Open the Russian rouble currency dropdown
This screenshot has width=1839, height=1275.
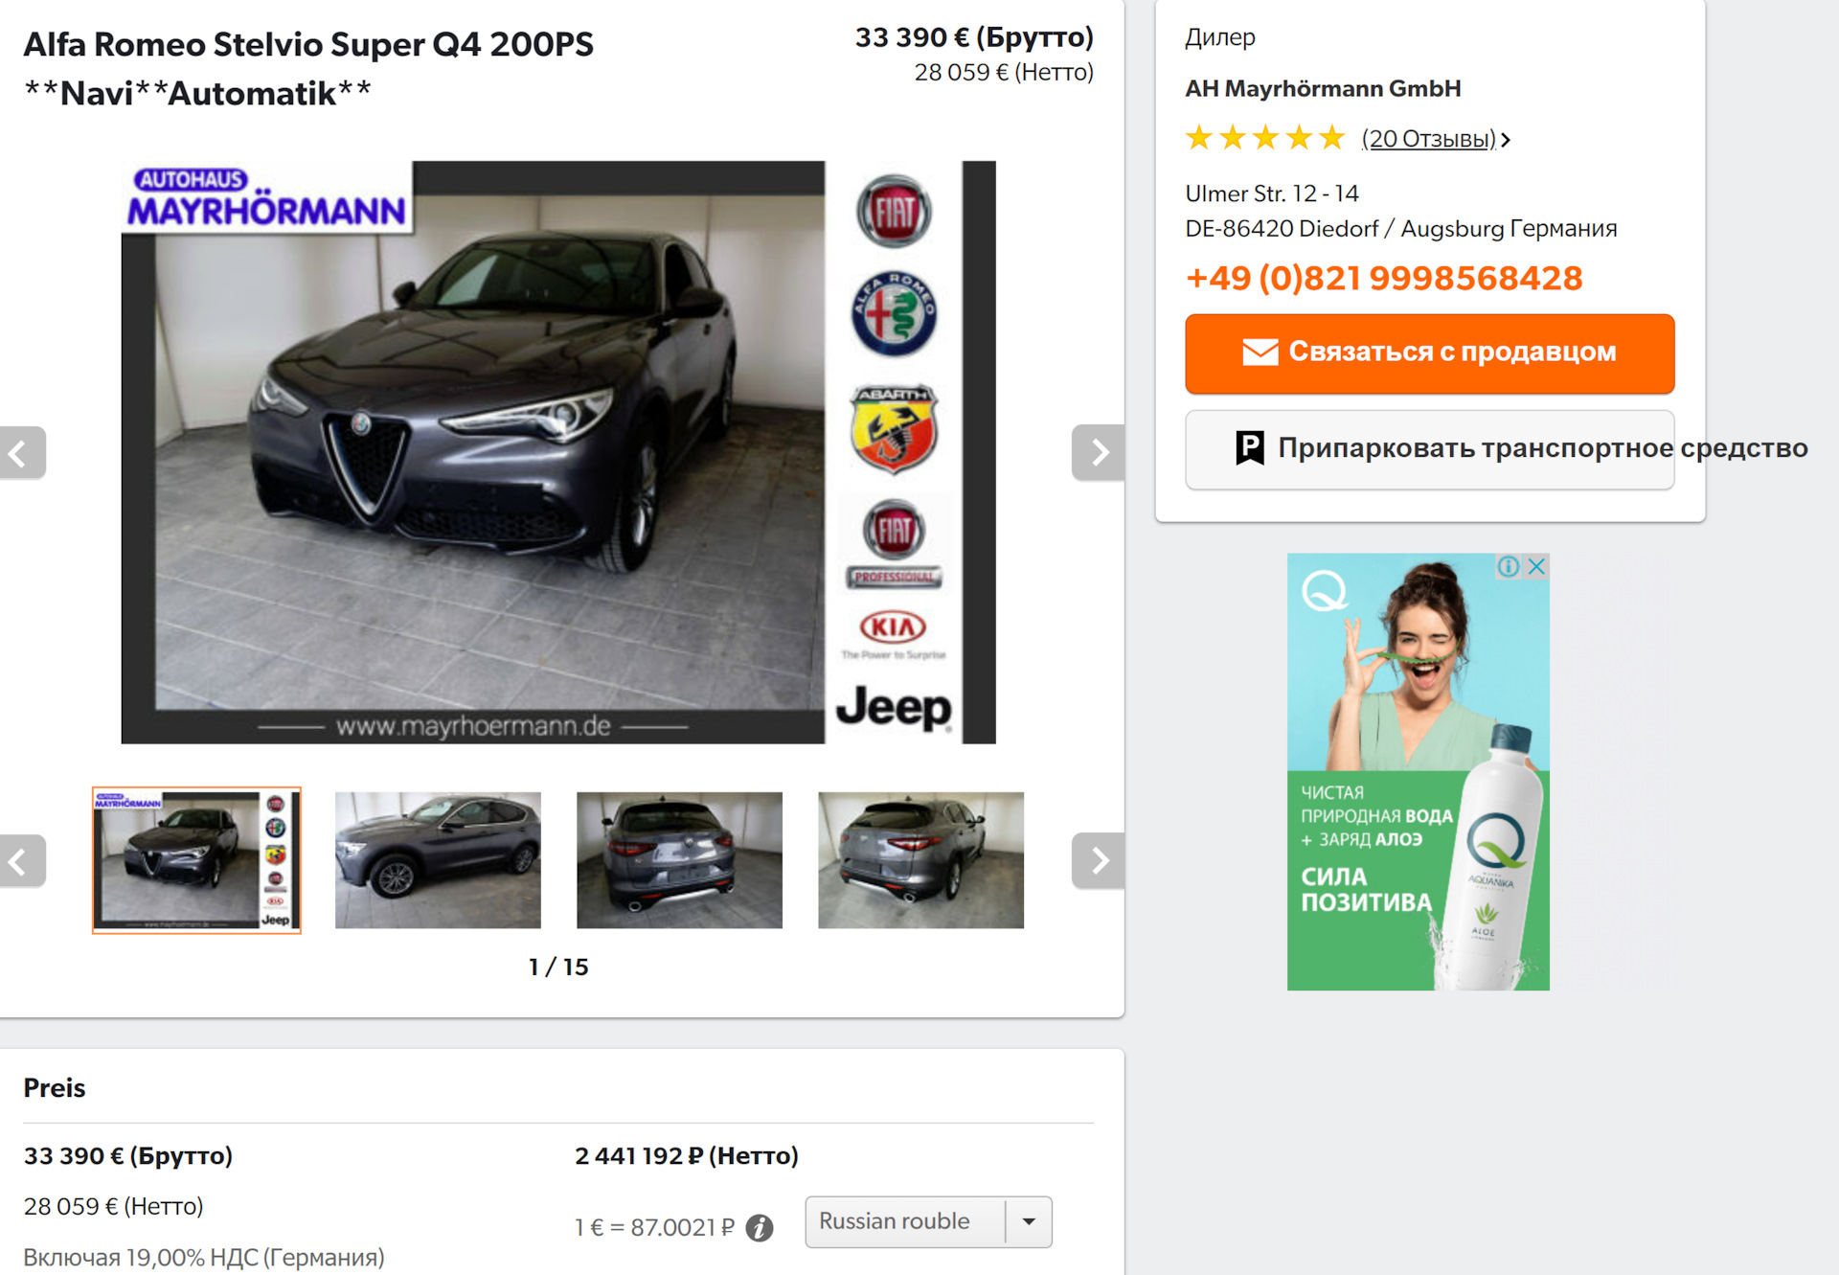928,1221
